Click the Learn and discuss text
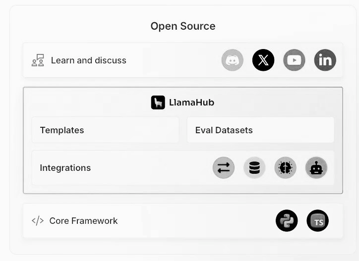Screen dimensions: 359x261 [89, 60]
